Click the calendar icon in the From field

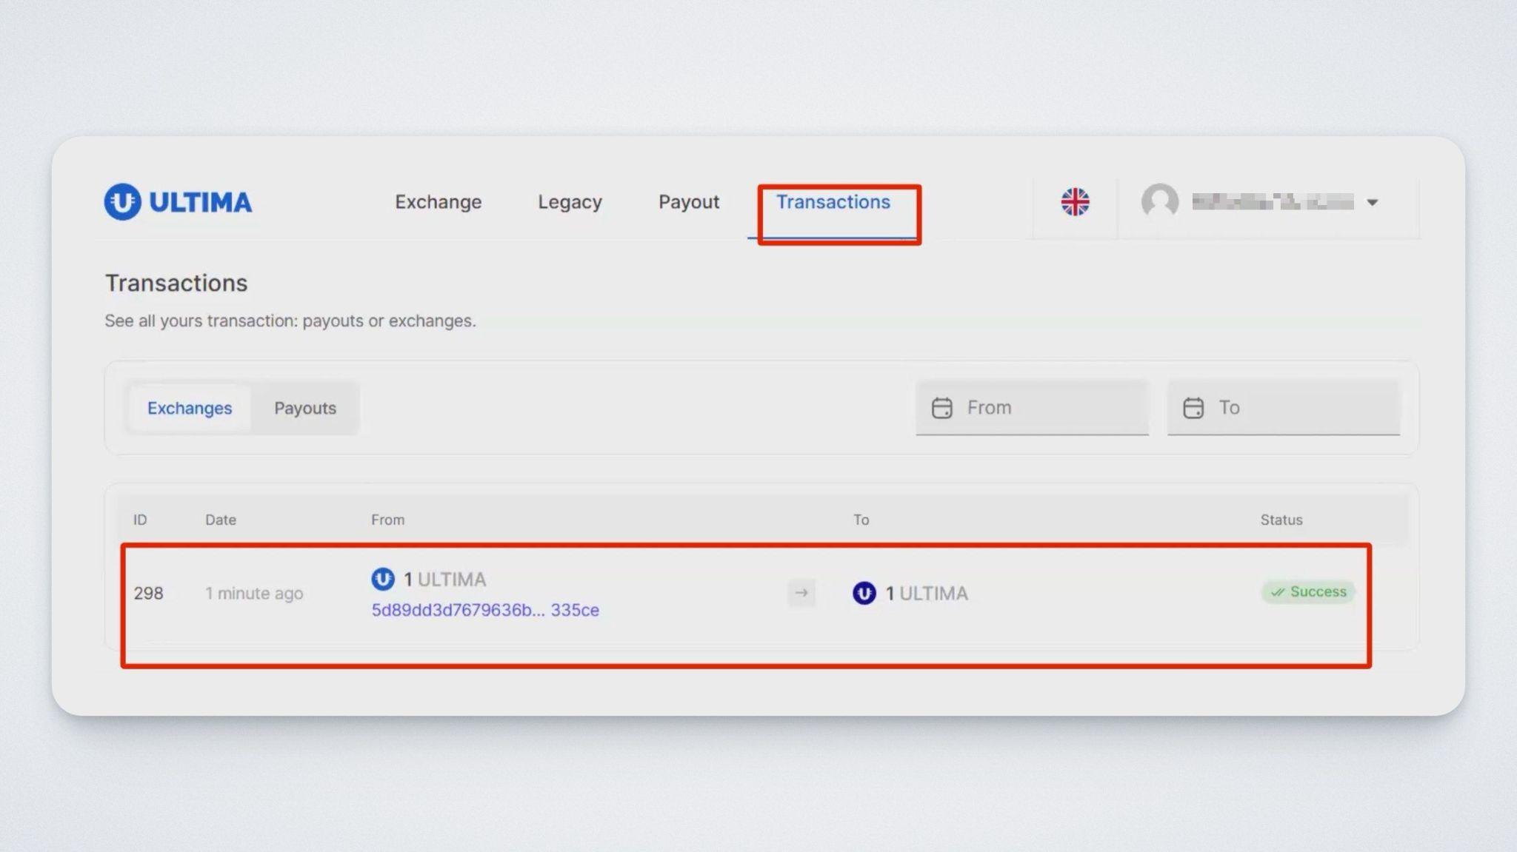(941, 408)
